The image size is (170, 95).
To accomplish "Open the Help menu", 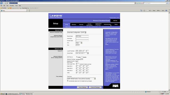I will 20,6.
